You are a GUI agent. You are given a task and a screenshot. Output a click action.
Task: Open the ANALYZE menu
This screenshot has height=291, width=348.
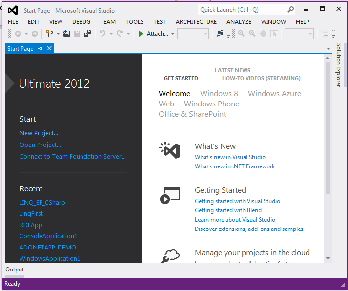[239, 22]
